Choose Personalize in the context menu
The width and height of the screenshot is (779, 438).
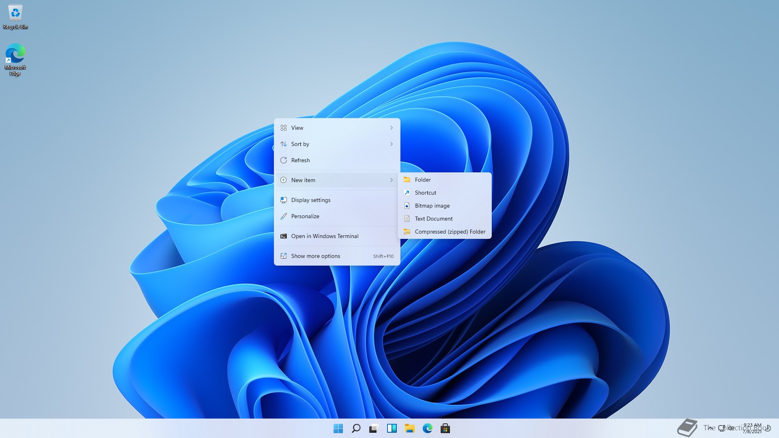point(337,216)
